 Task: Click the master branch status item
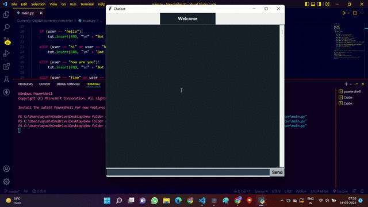pos(11,191)
